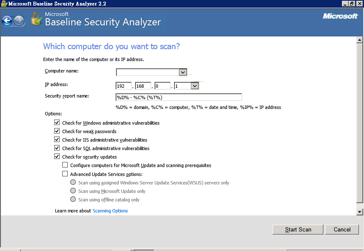Click the security padlock icon
The height and width of the screenshot is (251, 364).
tap(36, 19)
